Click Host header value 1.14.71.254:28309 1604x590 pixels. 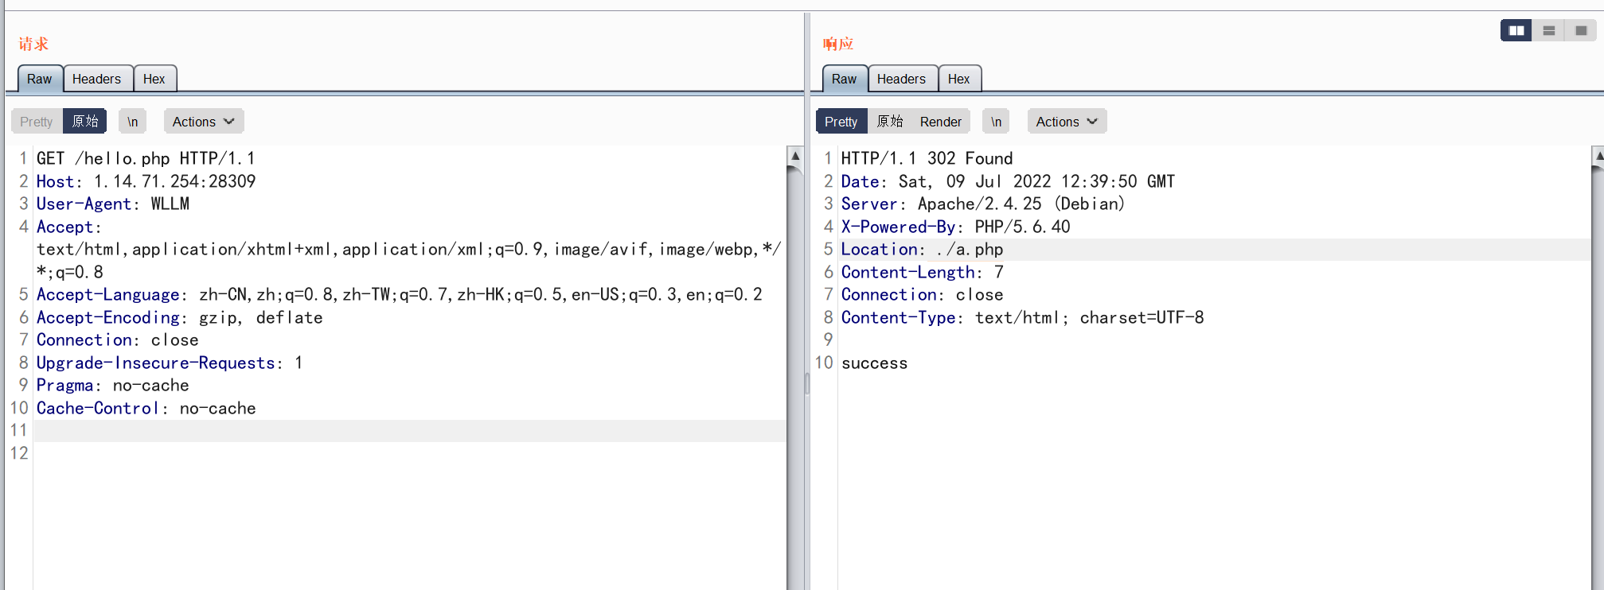click(175, 181)
